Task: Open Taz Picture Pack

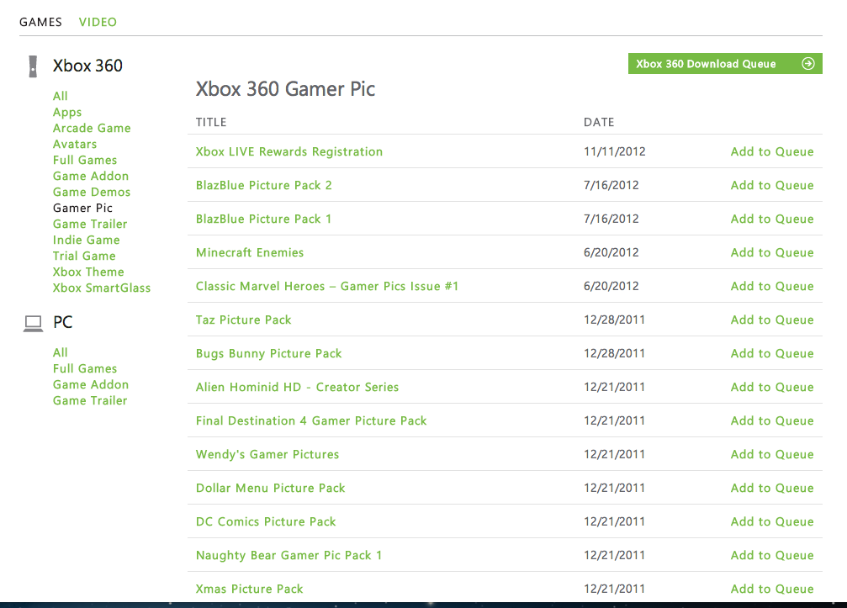Action: click(243, 320)
